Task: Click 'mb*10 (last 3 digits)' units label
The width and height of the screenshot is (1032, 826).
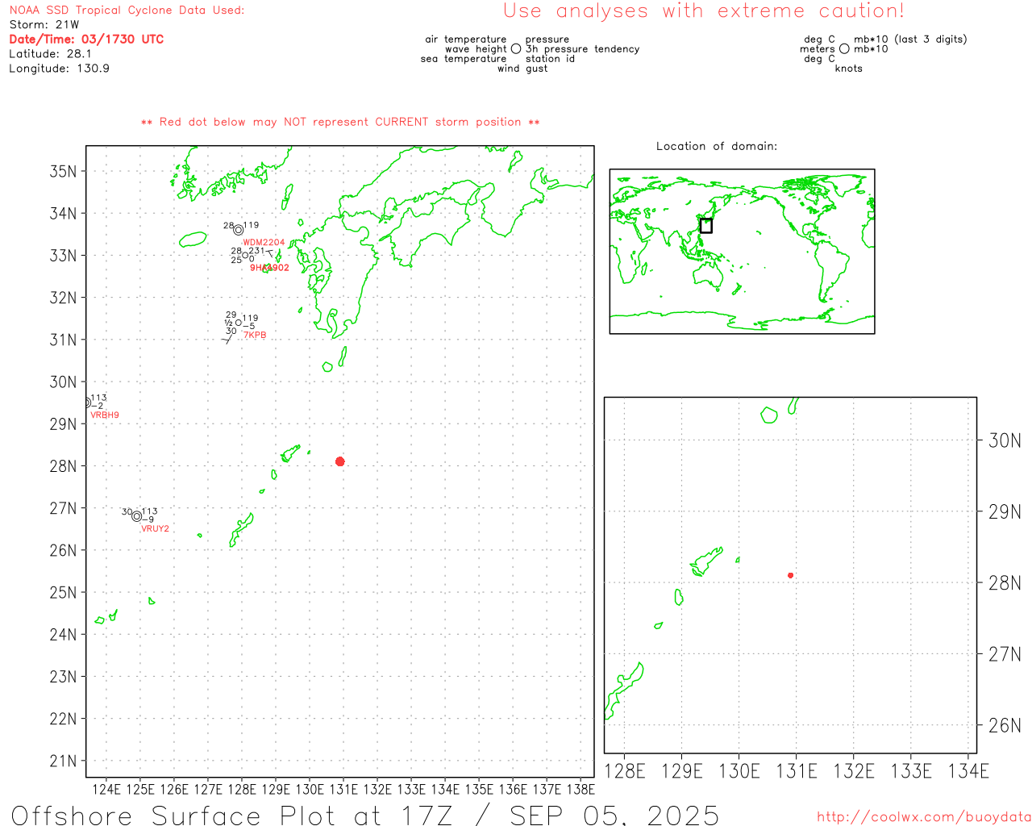Action: tap(910, 40)
